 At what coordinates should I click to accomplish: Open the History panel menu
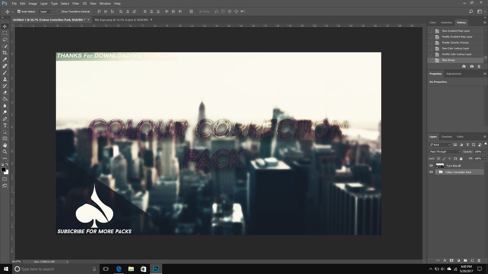485,22
